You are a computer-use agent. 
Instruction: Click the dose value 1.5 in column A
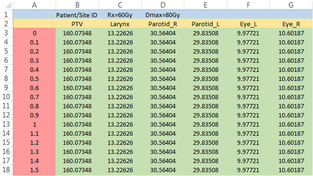coord(34,170)
